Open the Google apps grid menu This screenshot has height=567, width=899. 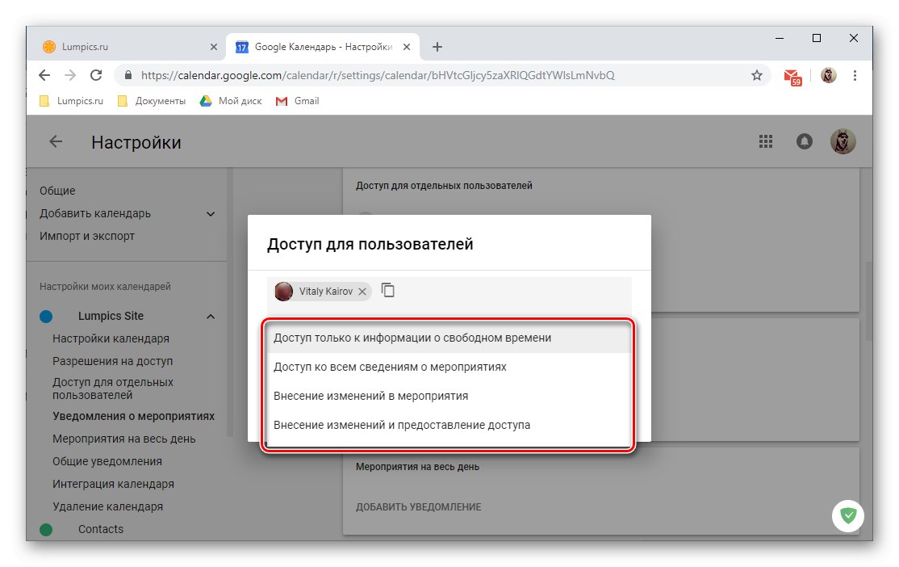tap(765, 141)
